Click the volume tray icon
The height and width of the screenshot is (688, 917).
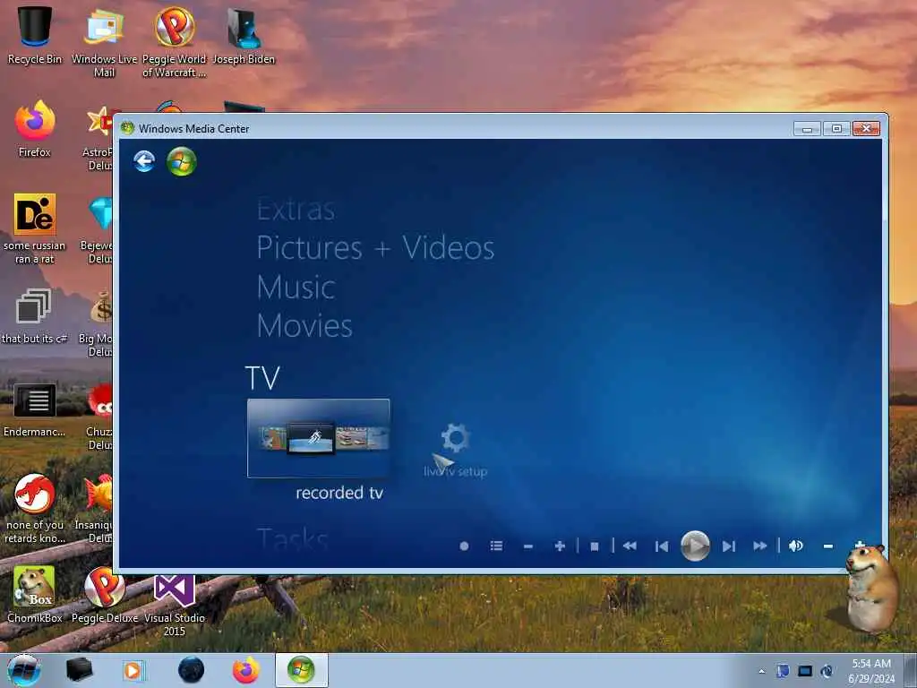pyautogui.click(x=827, y=671)
